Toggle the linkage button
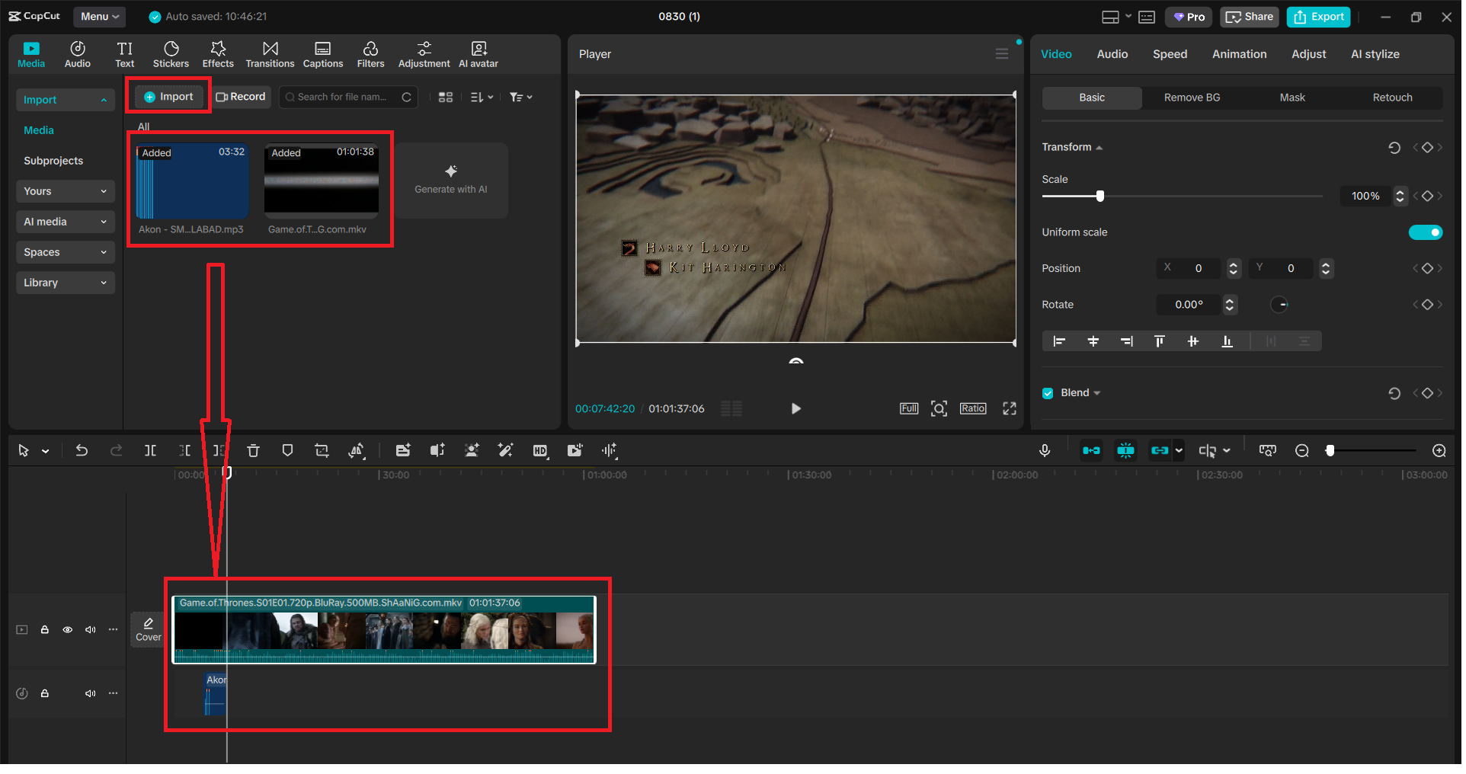 1160,451
